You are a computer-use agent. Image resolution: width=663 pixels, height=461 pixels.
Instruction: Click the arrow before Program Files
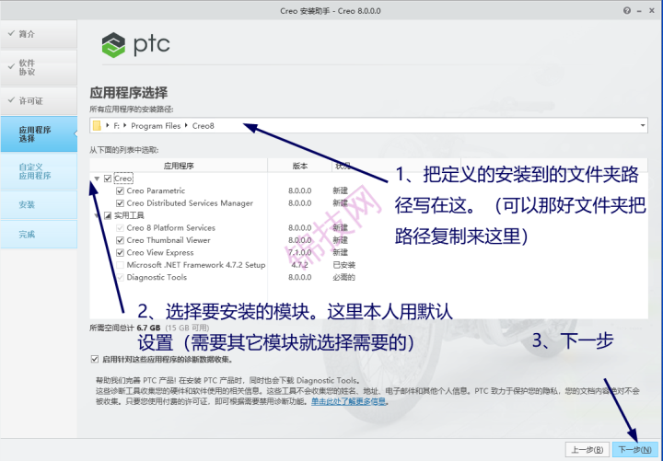pyautogui.click(x=125, y=125)
